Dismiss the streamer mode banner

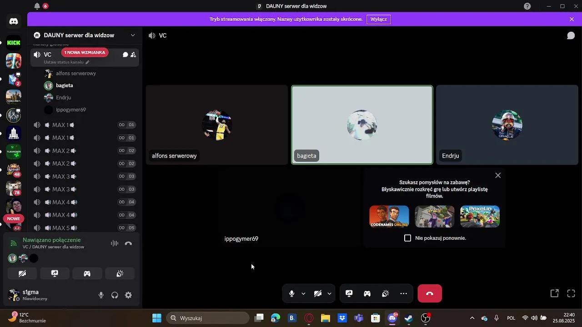point(572,19)
